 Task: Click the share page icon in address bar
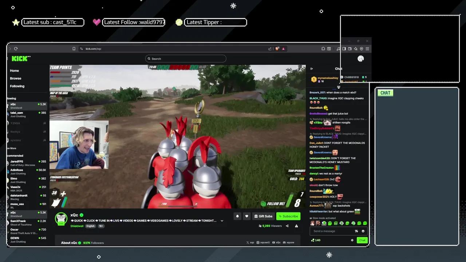click(x=270, y=49)
